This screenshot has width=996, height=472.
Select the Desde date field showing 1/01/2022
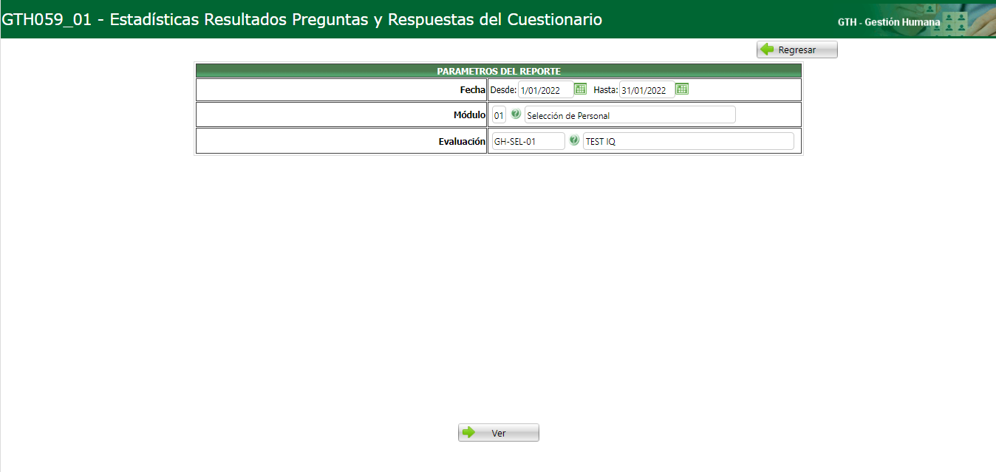tap(547, 89)
